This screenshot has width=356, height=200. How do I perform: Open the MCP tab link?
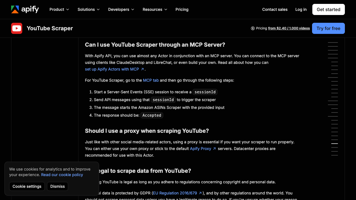tap(151, 80)
